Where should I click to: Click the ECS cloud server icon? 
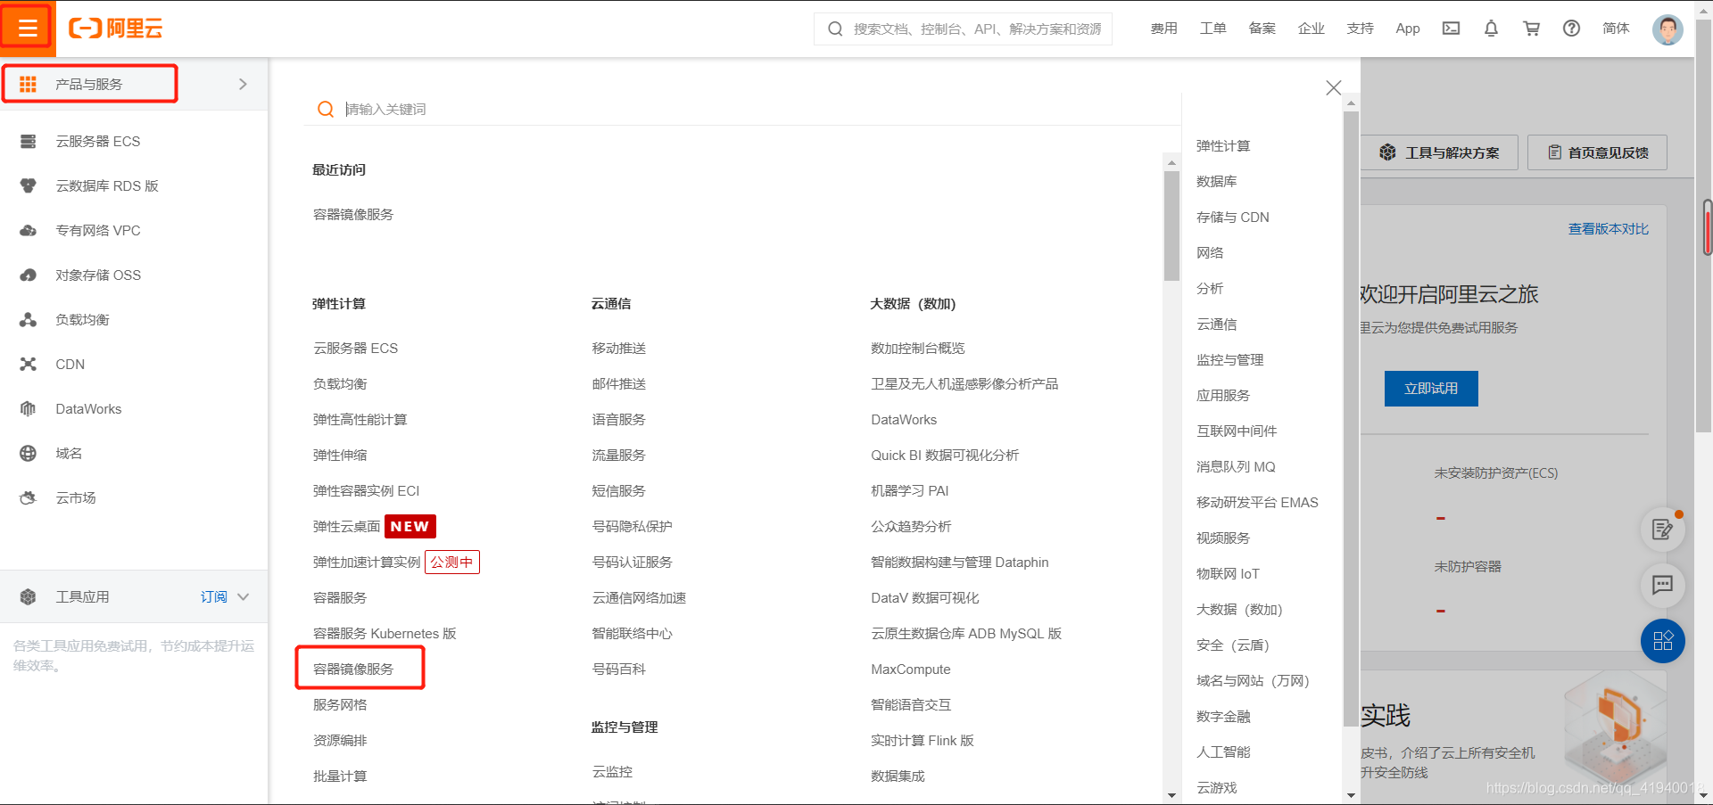(28, 141)
